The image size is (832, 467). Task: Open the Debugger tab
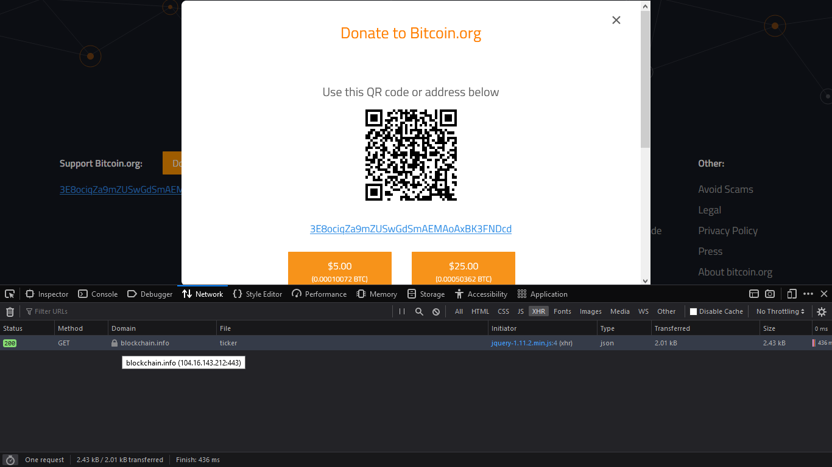[x=150, y=294]
